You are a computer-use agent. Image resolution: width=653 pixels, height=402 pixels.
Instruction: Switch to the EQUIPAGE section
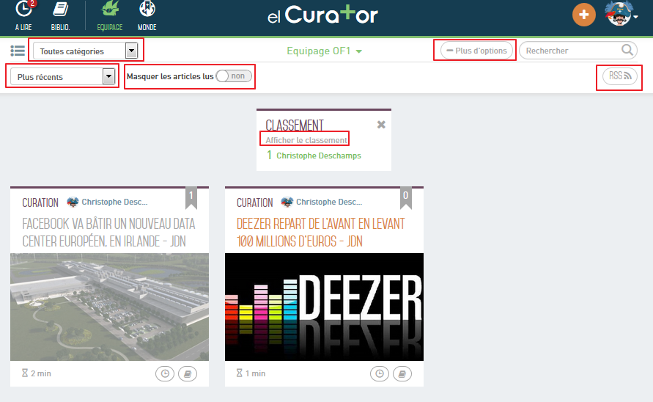point(109,16)
